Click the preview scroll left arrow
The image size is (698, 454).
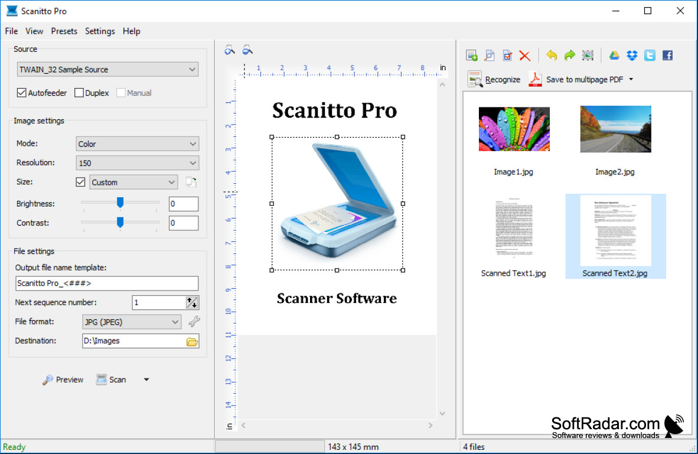243,426
